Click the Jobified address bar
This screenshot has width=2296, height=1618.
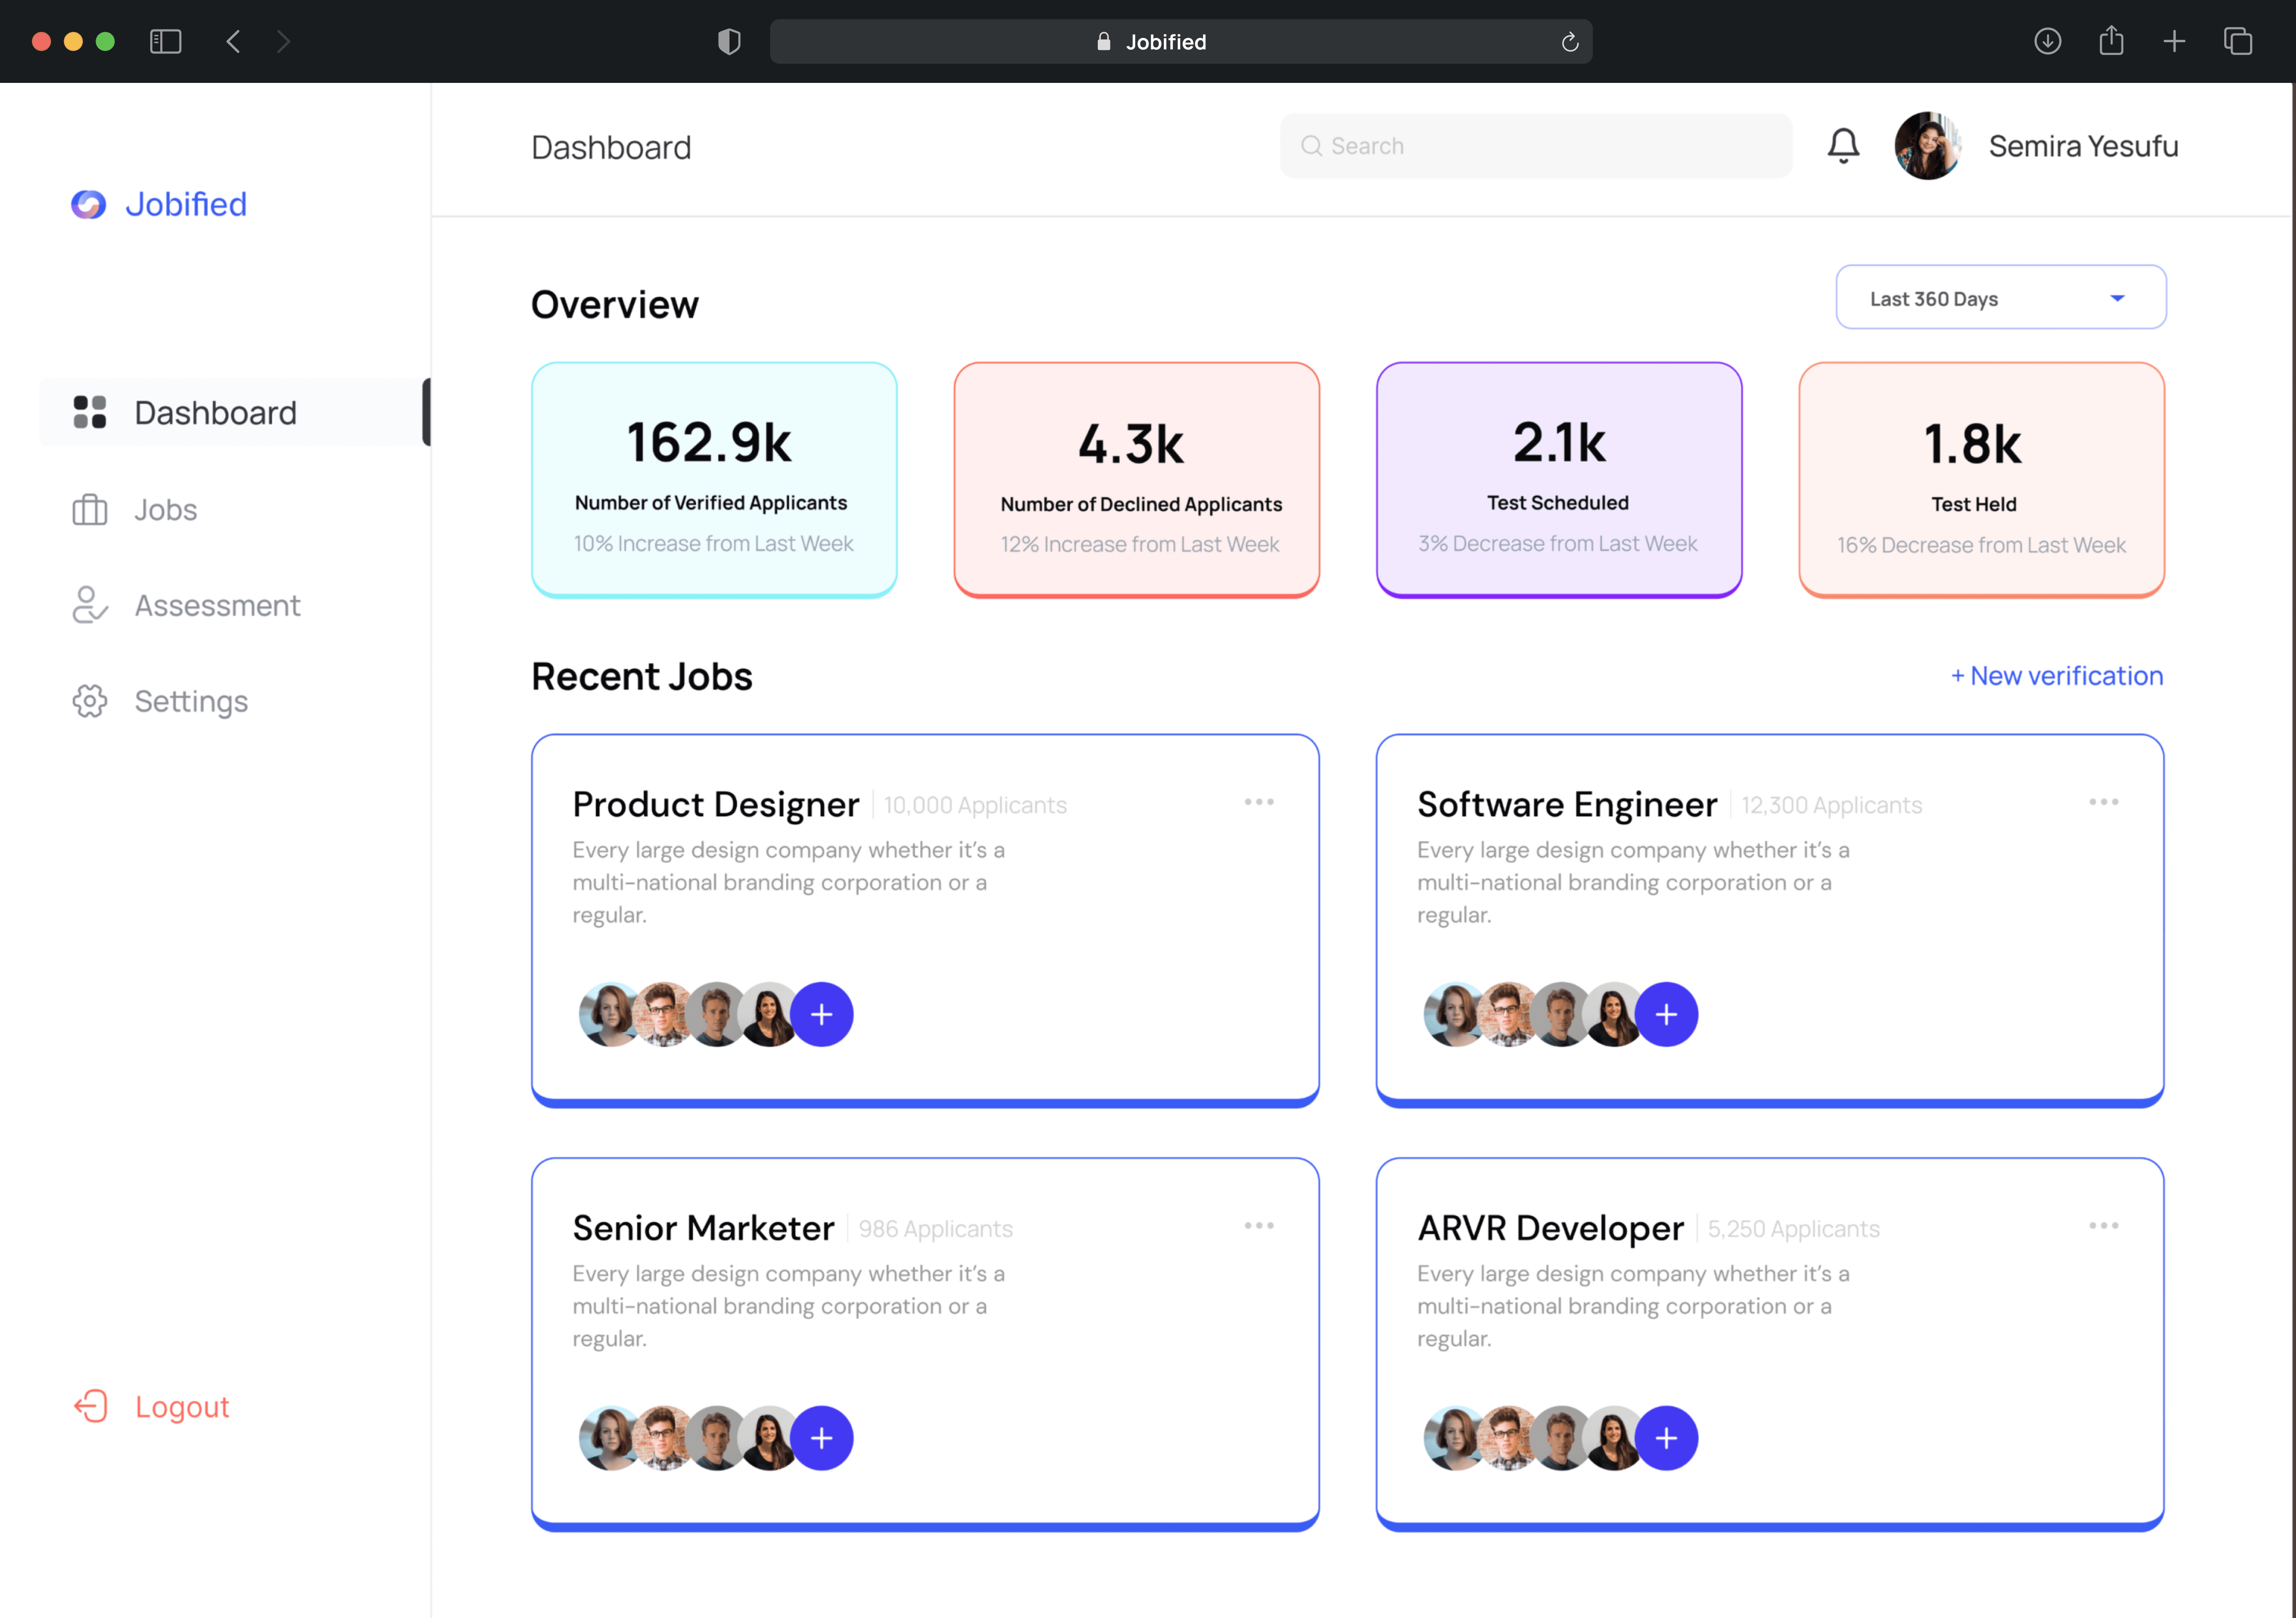coord(1181,41)
